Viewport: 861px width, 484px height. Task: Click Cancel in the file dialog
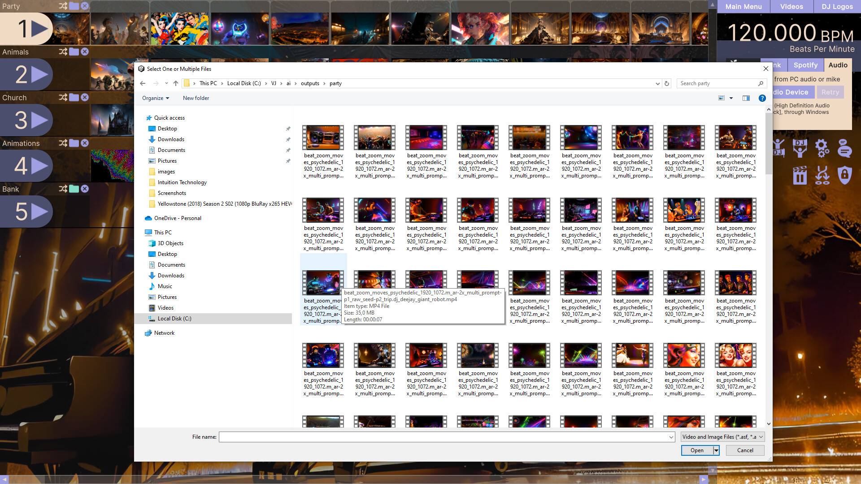(x=745, y=450)
